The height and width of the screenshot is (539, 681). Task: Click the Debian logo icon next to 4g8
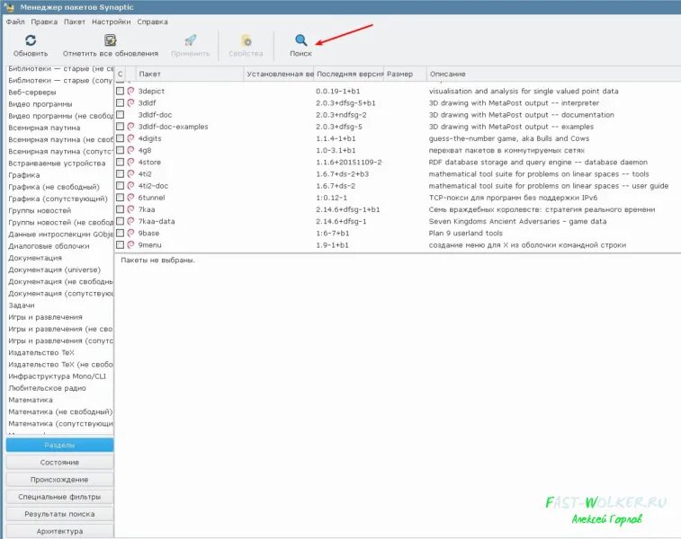tap(130, 150)
